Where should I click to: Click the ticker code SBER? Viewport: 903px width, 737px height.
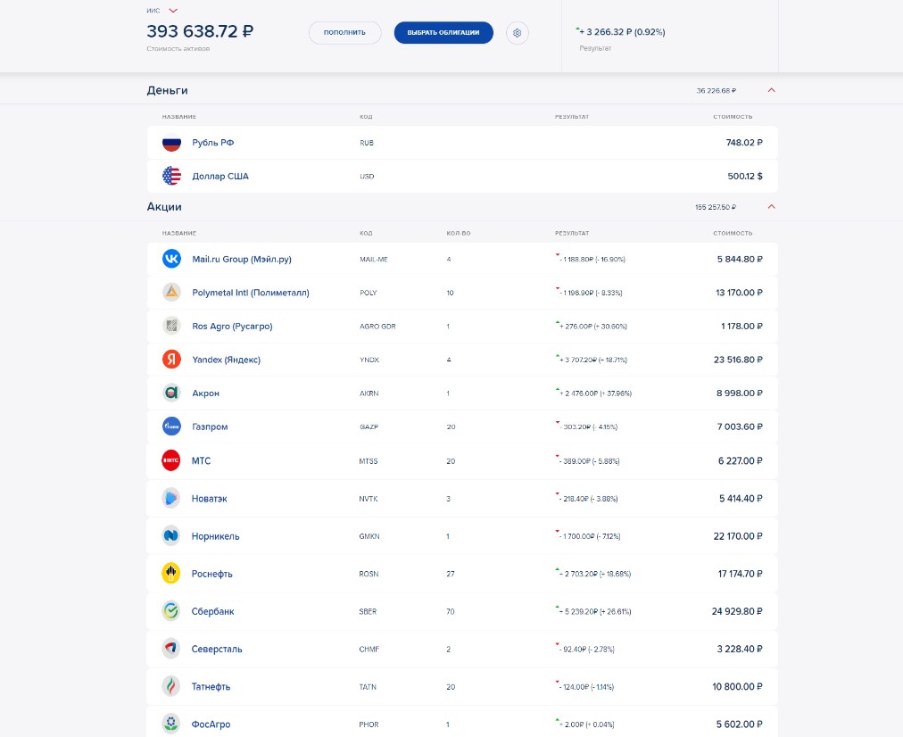click(368, 611)
